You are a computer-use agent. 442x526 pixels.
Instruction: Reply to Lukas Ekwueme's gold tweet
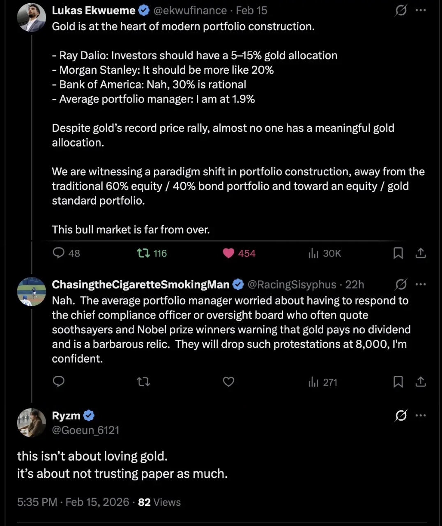point(59,253)
